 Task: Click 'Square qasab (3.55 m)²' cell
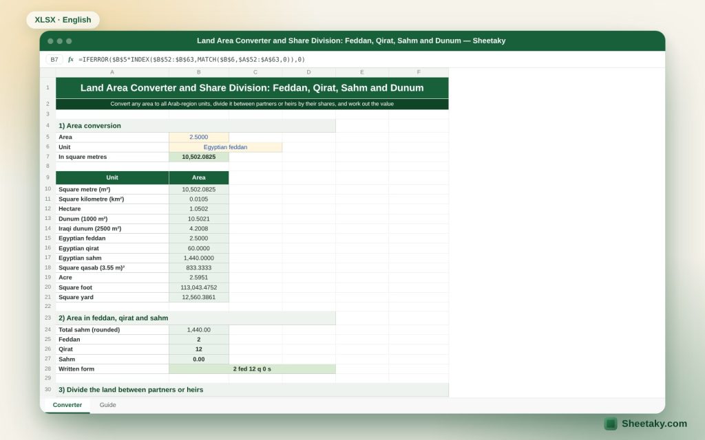112,267
